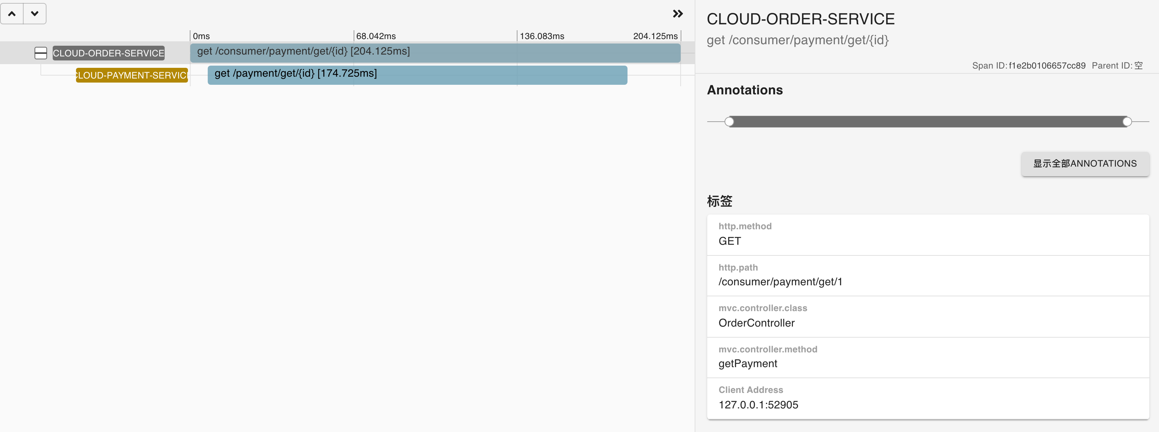
Task: Select the CLOUD-ORDER-SERVICE service label
Action: click(x=109, y=53)
